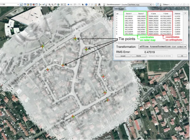Open the map scale 1:1 500 dropdown
Viewport: 191px width, 140px height.
pos(18,4)
